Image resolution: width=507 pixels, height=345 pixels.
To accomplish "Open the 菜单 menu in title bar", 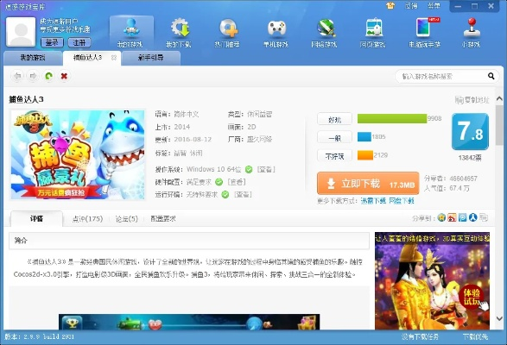I will click(x=434, y=6).
